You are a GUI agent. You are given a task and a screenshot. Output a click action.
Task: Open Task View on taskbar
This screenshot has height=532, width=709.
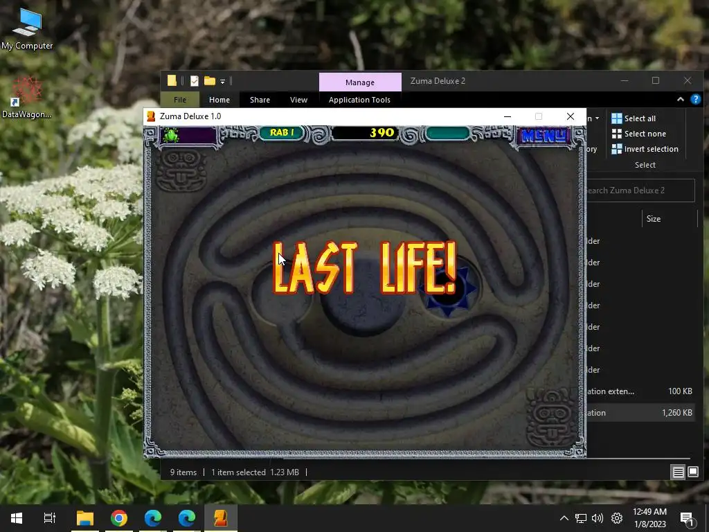coord(49,518)
